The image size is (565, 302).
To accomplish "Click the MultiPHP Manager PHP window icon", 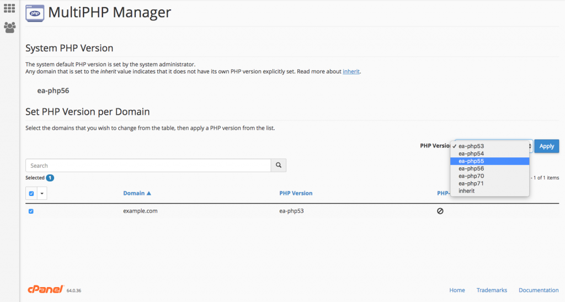I will tap(35, 13).
